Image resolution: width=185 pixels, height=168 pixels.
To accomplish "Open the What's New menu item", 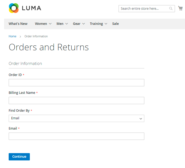I will pos(18,24).
